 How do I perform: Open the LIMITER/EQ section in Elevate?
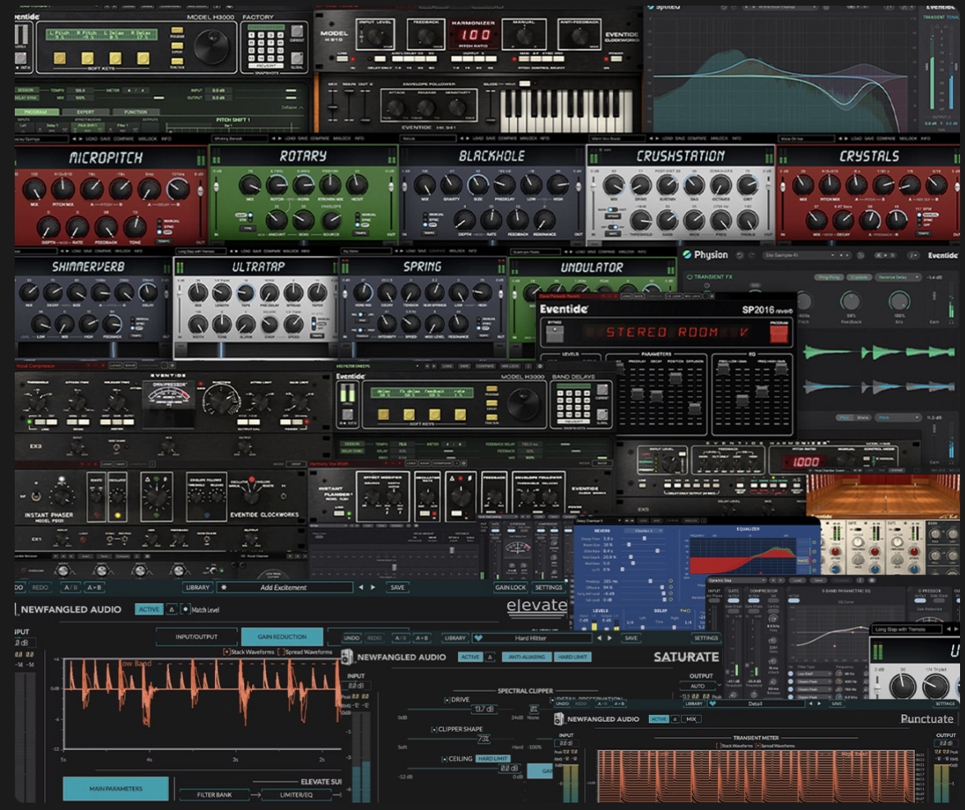coord(297,794)
